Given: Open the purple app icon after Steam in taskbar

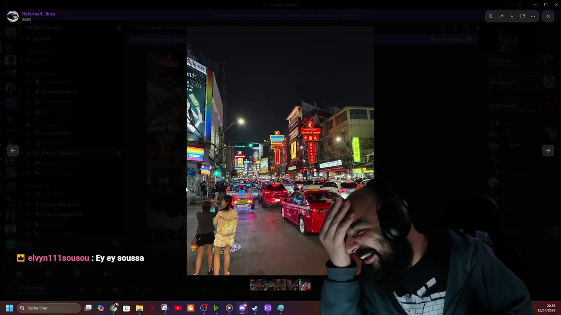Looking at the screenshot, I should point(268,308).
